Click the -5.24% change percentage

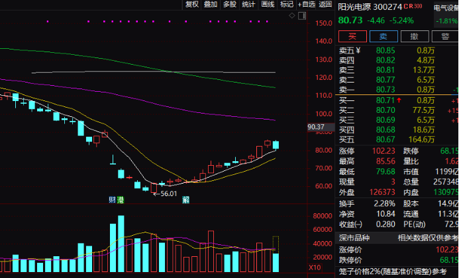click(x=401, y=20)
